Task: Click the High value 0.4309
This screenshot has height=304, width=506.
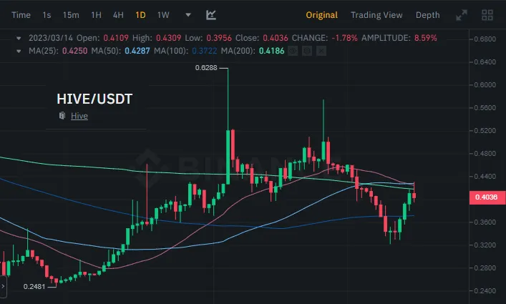Action: tap(169, 38)
